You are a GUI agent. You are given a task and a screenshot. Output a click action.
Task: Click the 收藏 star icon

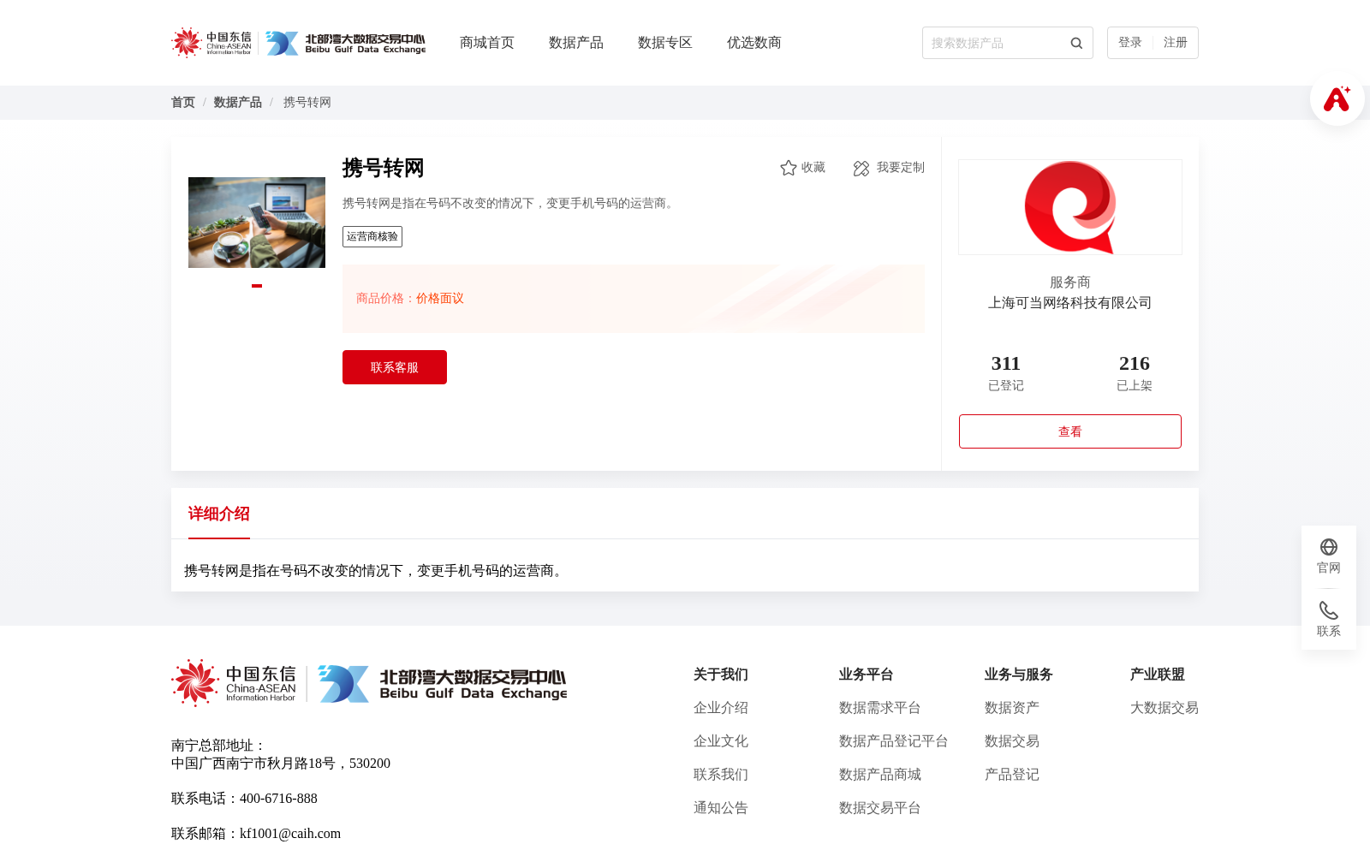[789, 168]
